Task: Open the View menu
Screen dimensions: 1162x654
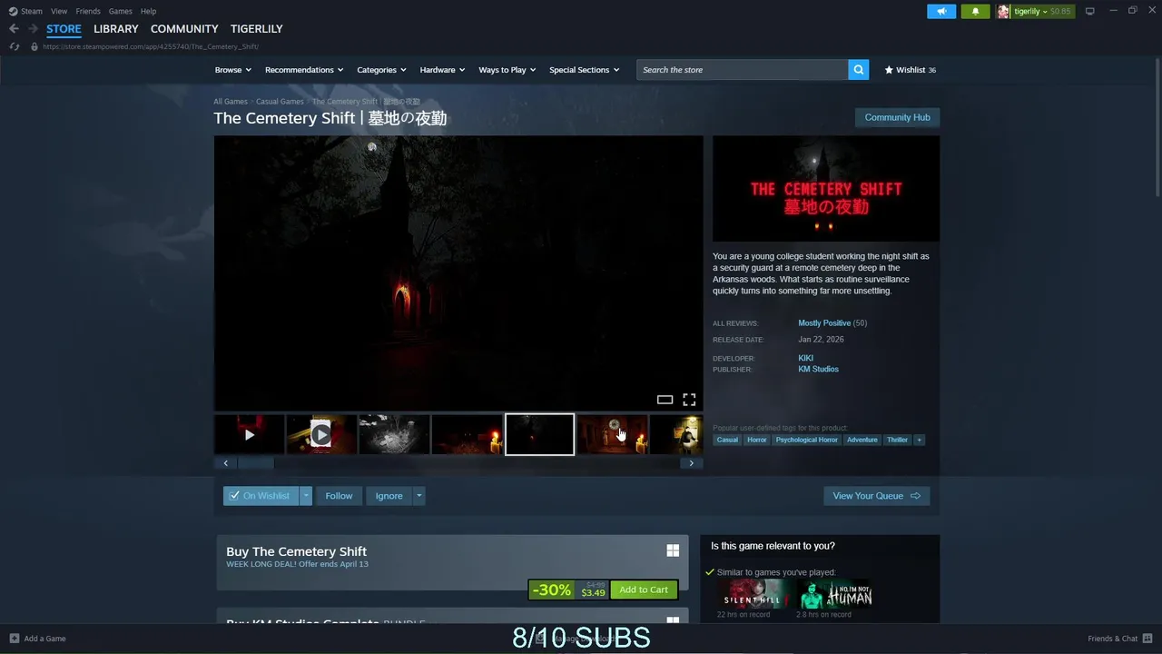Action: pos(59,11)
